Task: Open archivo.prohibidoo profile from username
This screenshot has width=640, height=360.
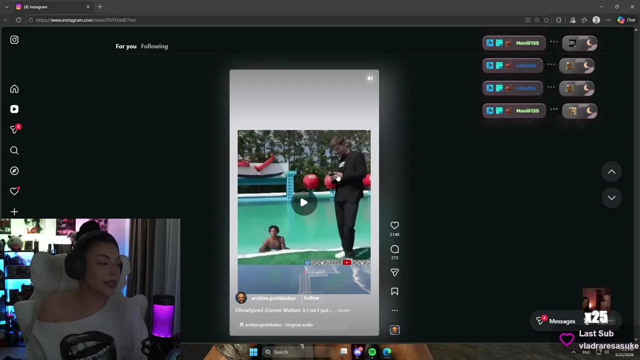Action: tap(273, 298)
